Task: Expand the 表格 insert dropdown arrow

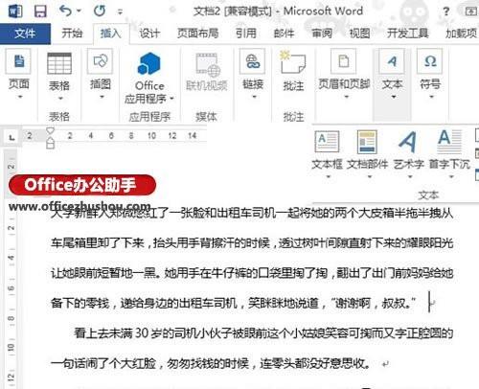Action: [60, 99]
